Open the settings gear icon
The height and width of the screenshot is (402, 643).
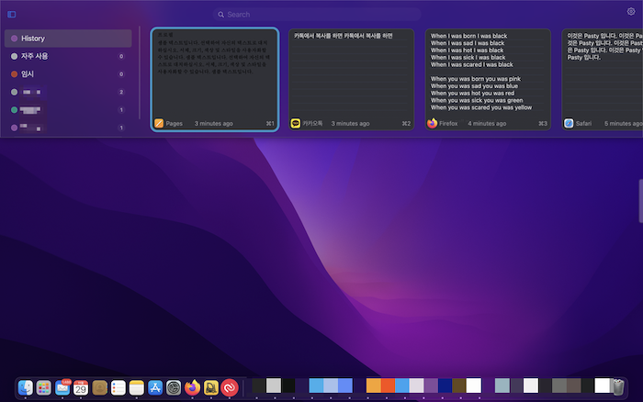click(631, 12)
